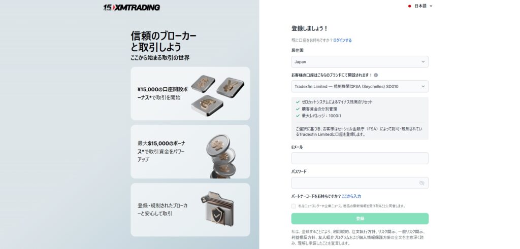Click the stacked coins bonus image

(221, 156)
